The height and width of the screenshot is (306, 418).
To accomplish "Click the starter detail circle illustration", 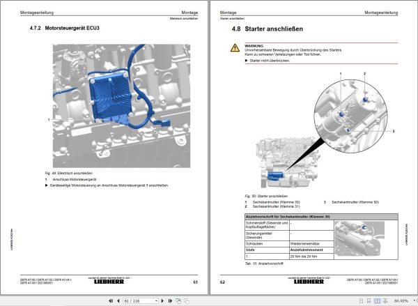I will (x=351, y=116).
